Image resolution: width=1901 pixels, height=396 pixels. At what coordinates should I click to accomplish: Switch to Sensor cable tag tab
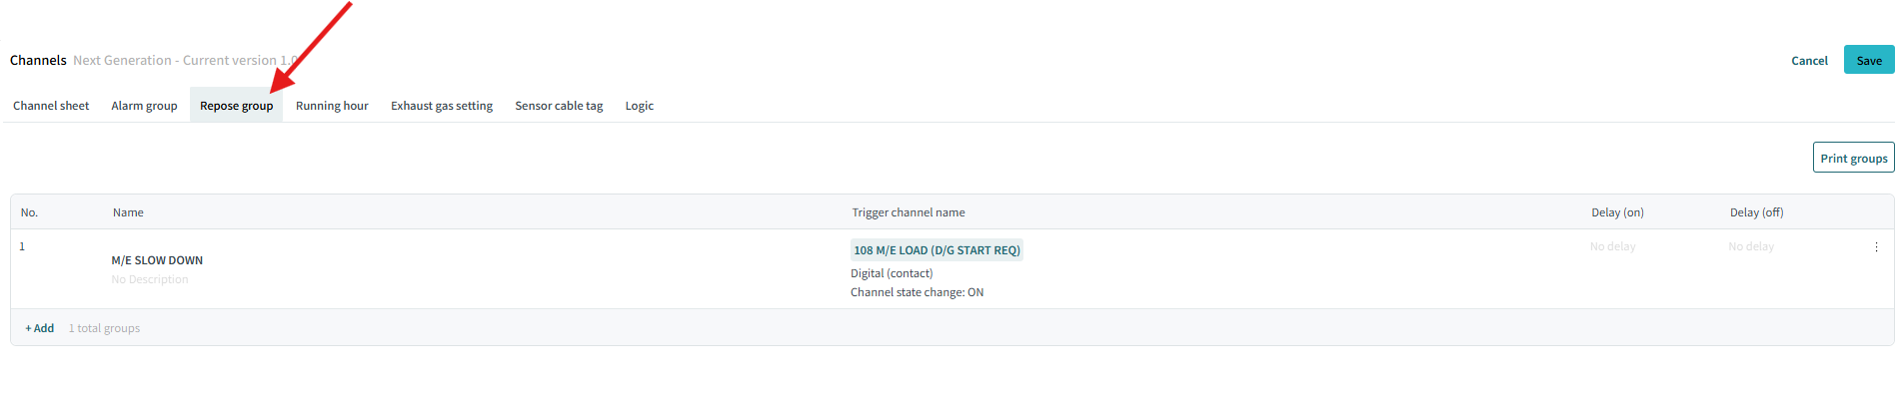(x=559, y=106)
